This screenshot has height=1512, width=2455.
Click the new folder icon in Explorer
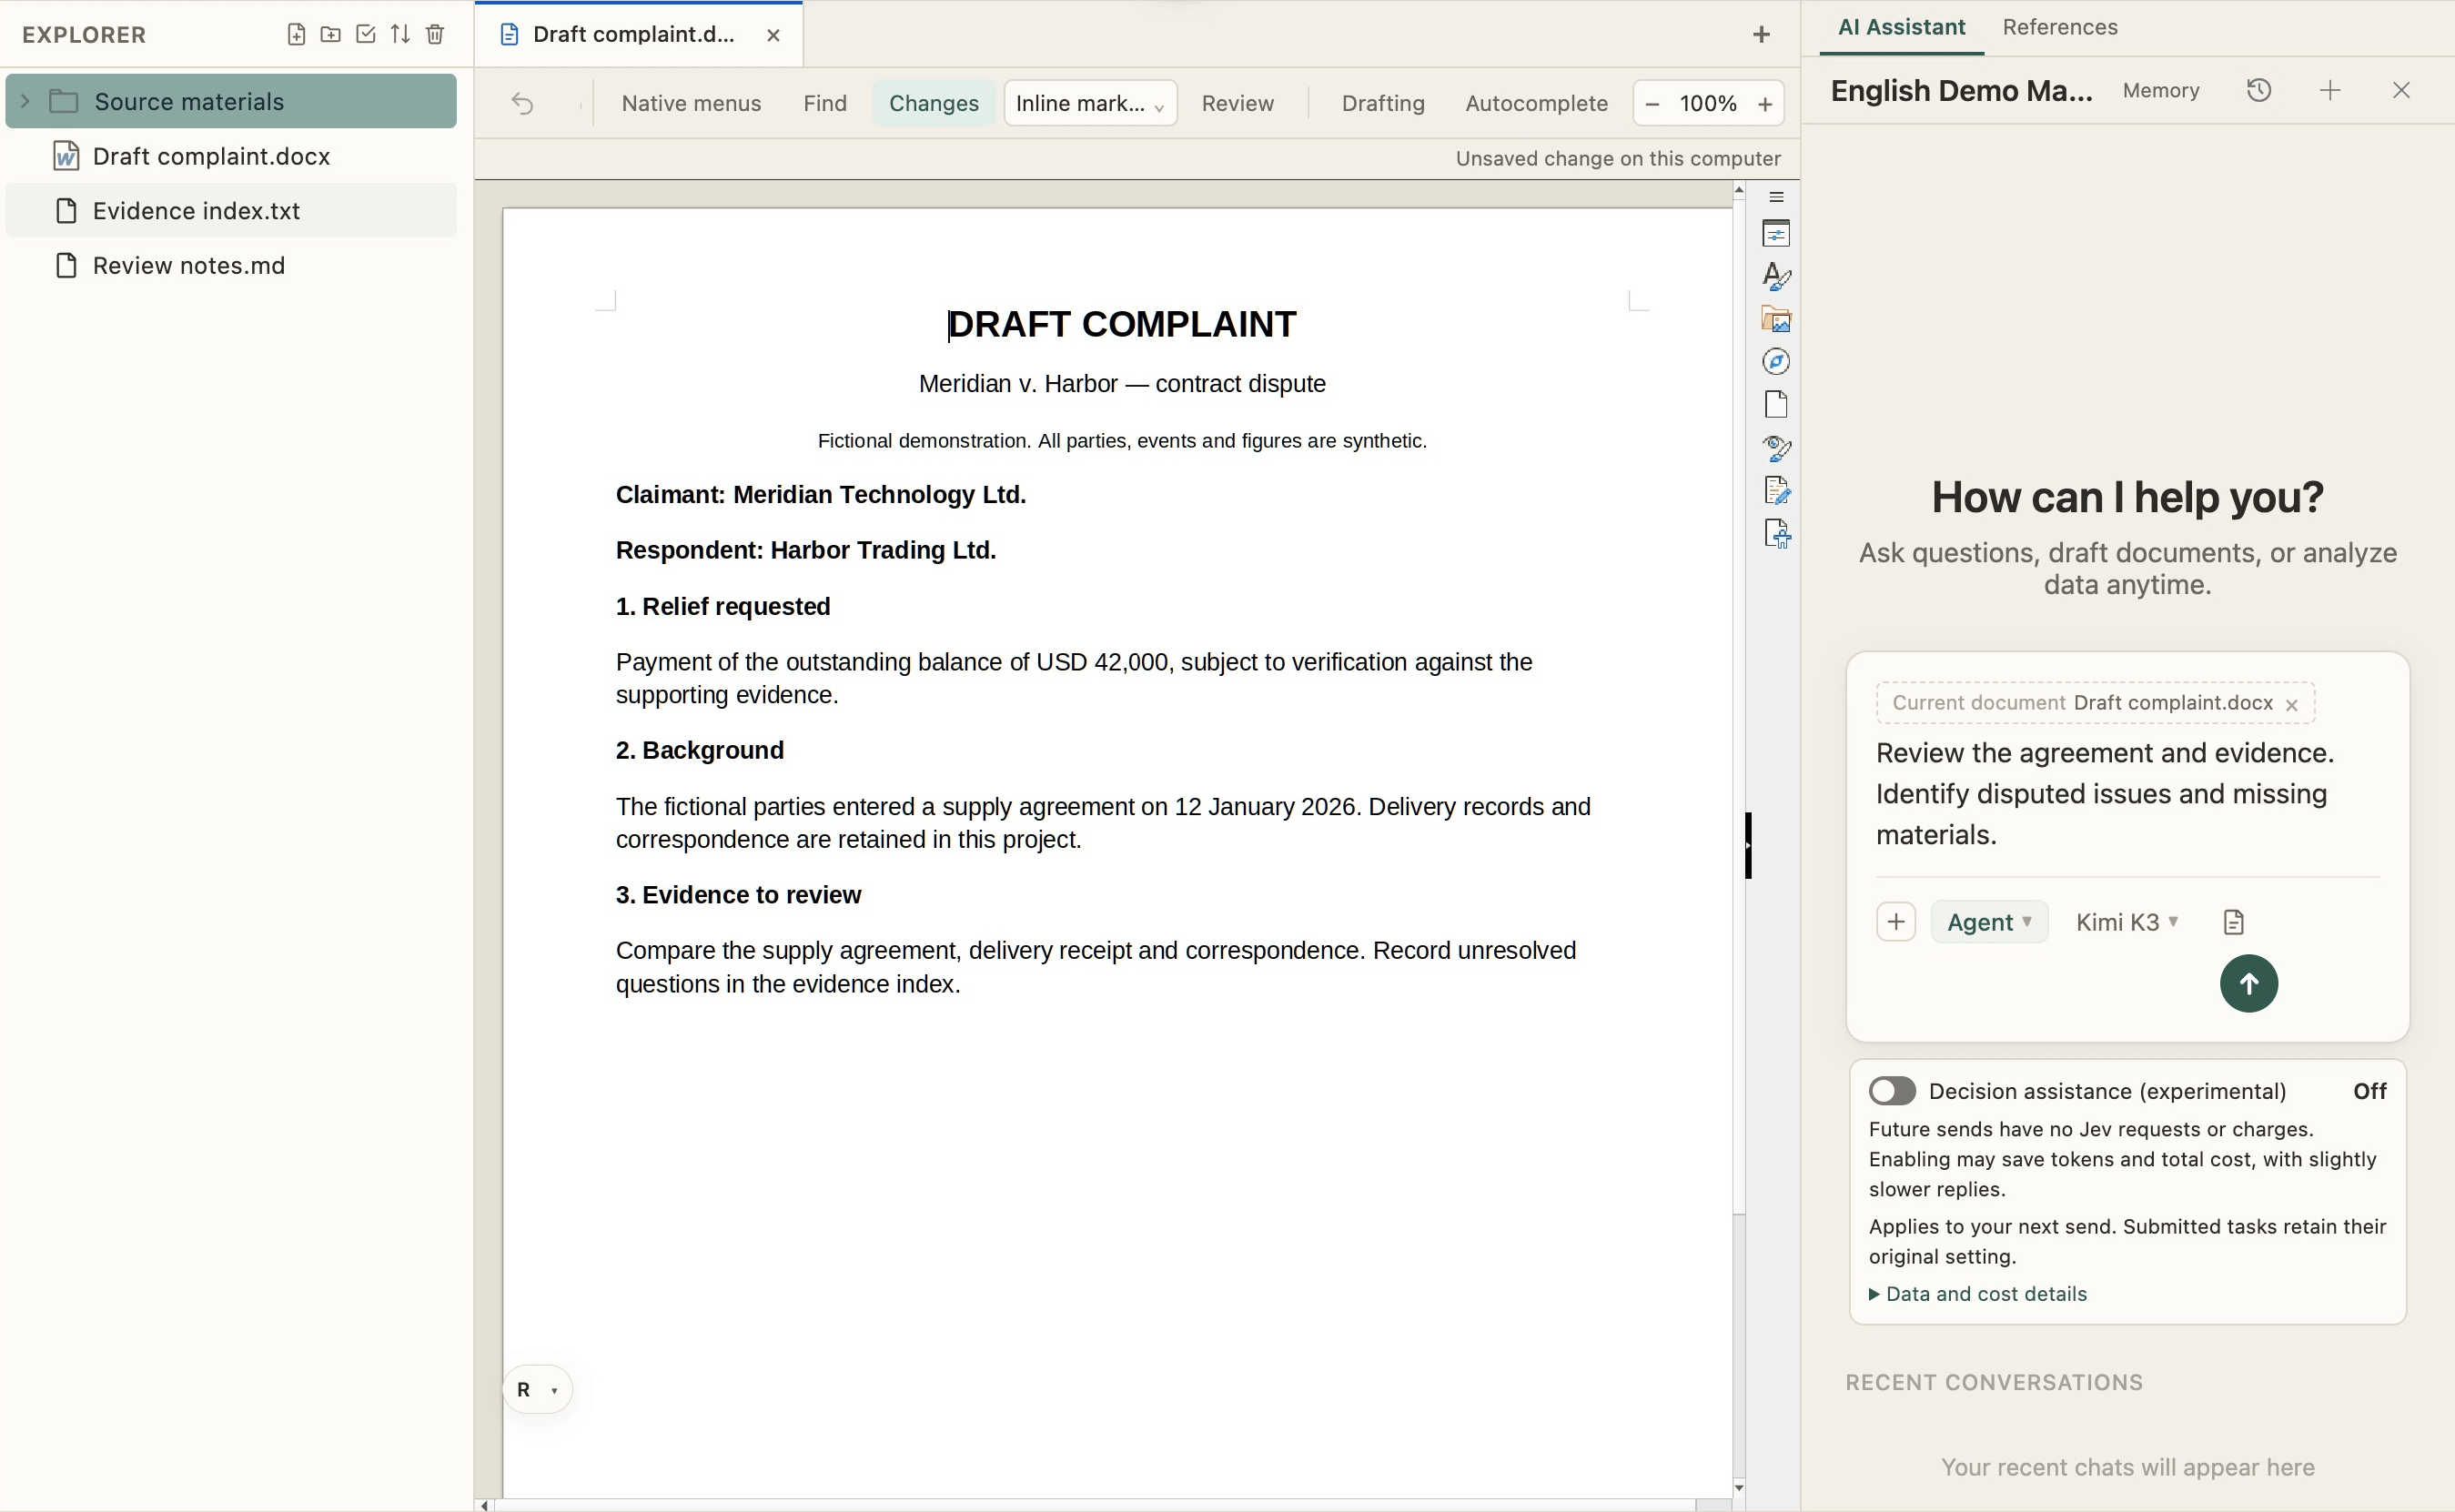coord(331,34)
